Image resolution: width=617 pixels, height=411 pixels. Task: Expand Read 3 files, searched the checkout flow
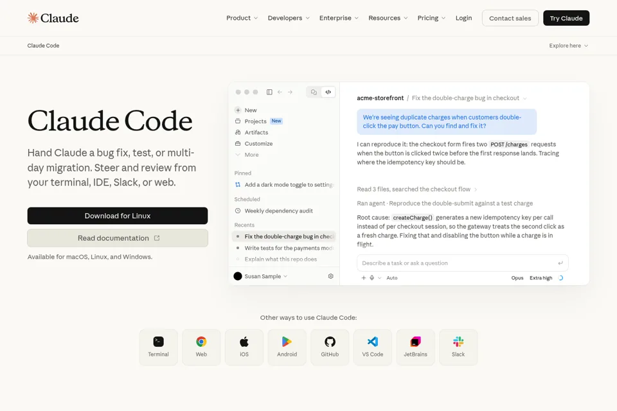[416, 189]
